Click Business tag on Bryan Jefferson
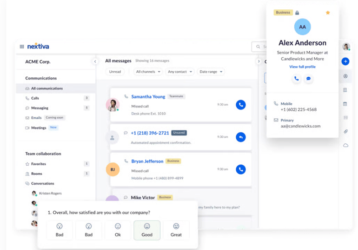This screenshot has width=358, height=250. [x=173, y=161]
